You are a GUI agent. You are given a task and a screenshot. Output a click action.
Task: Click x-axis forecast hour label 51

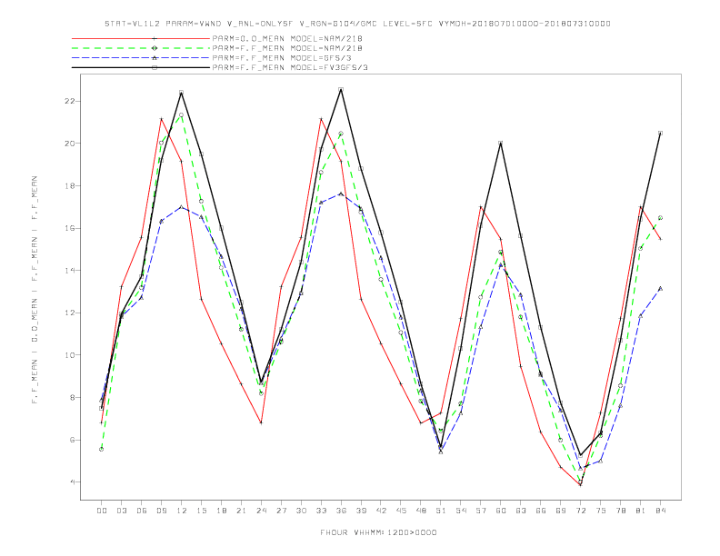pos(441,511)
